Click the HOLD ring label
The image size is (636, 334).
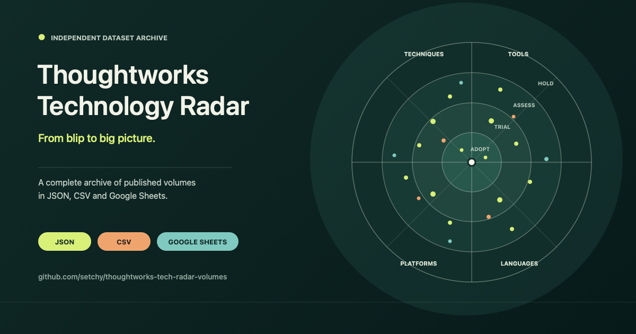point(546,84)
